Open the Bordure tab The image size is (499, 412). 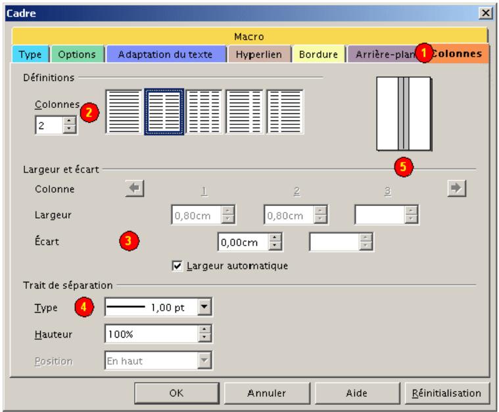coord(319,54)
